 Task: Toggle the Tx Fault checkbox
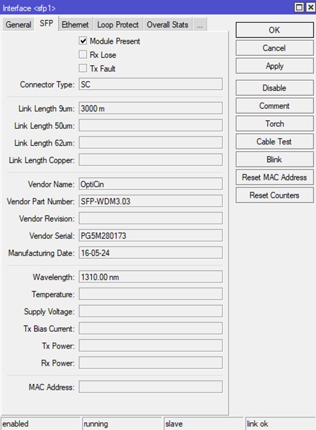click(x=83, y=68)
